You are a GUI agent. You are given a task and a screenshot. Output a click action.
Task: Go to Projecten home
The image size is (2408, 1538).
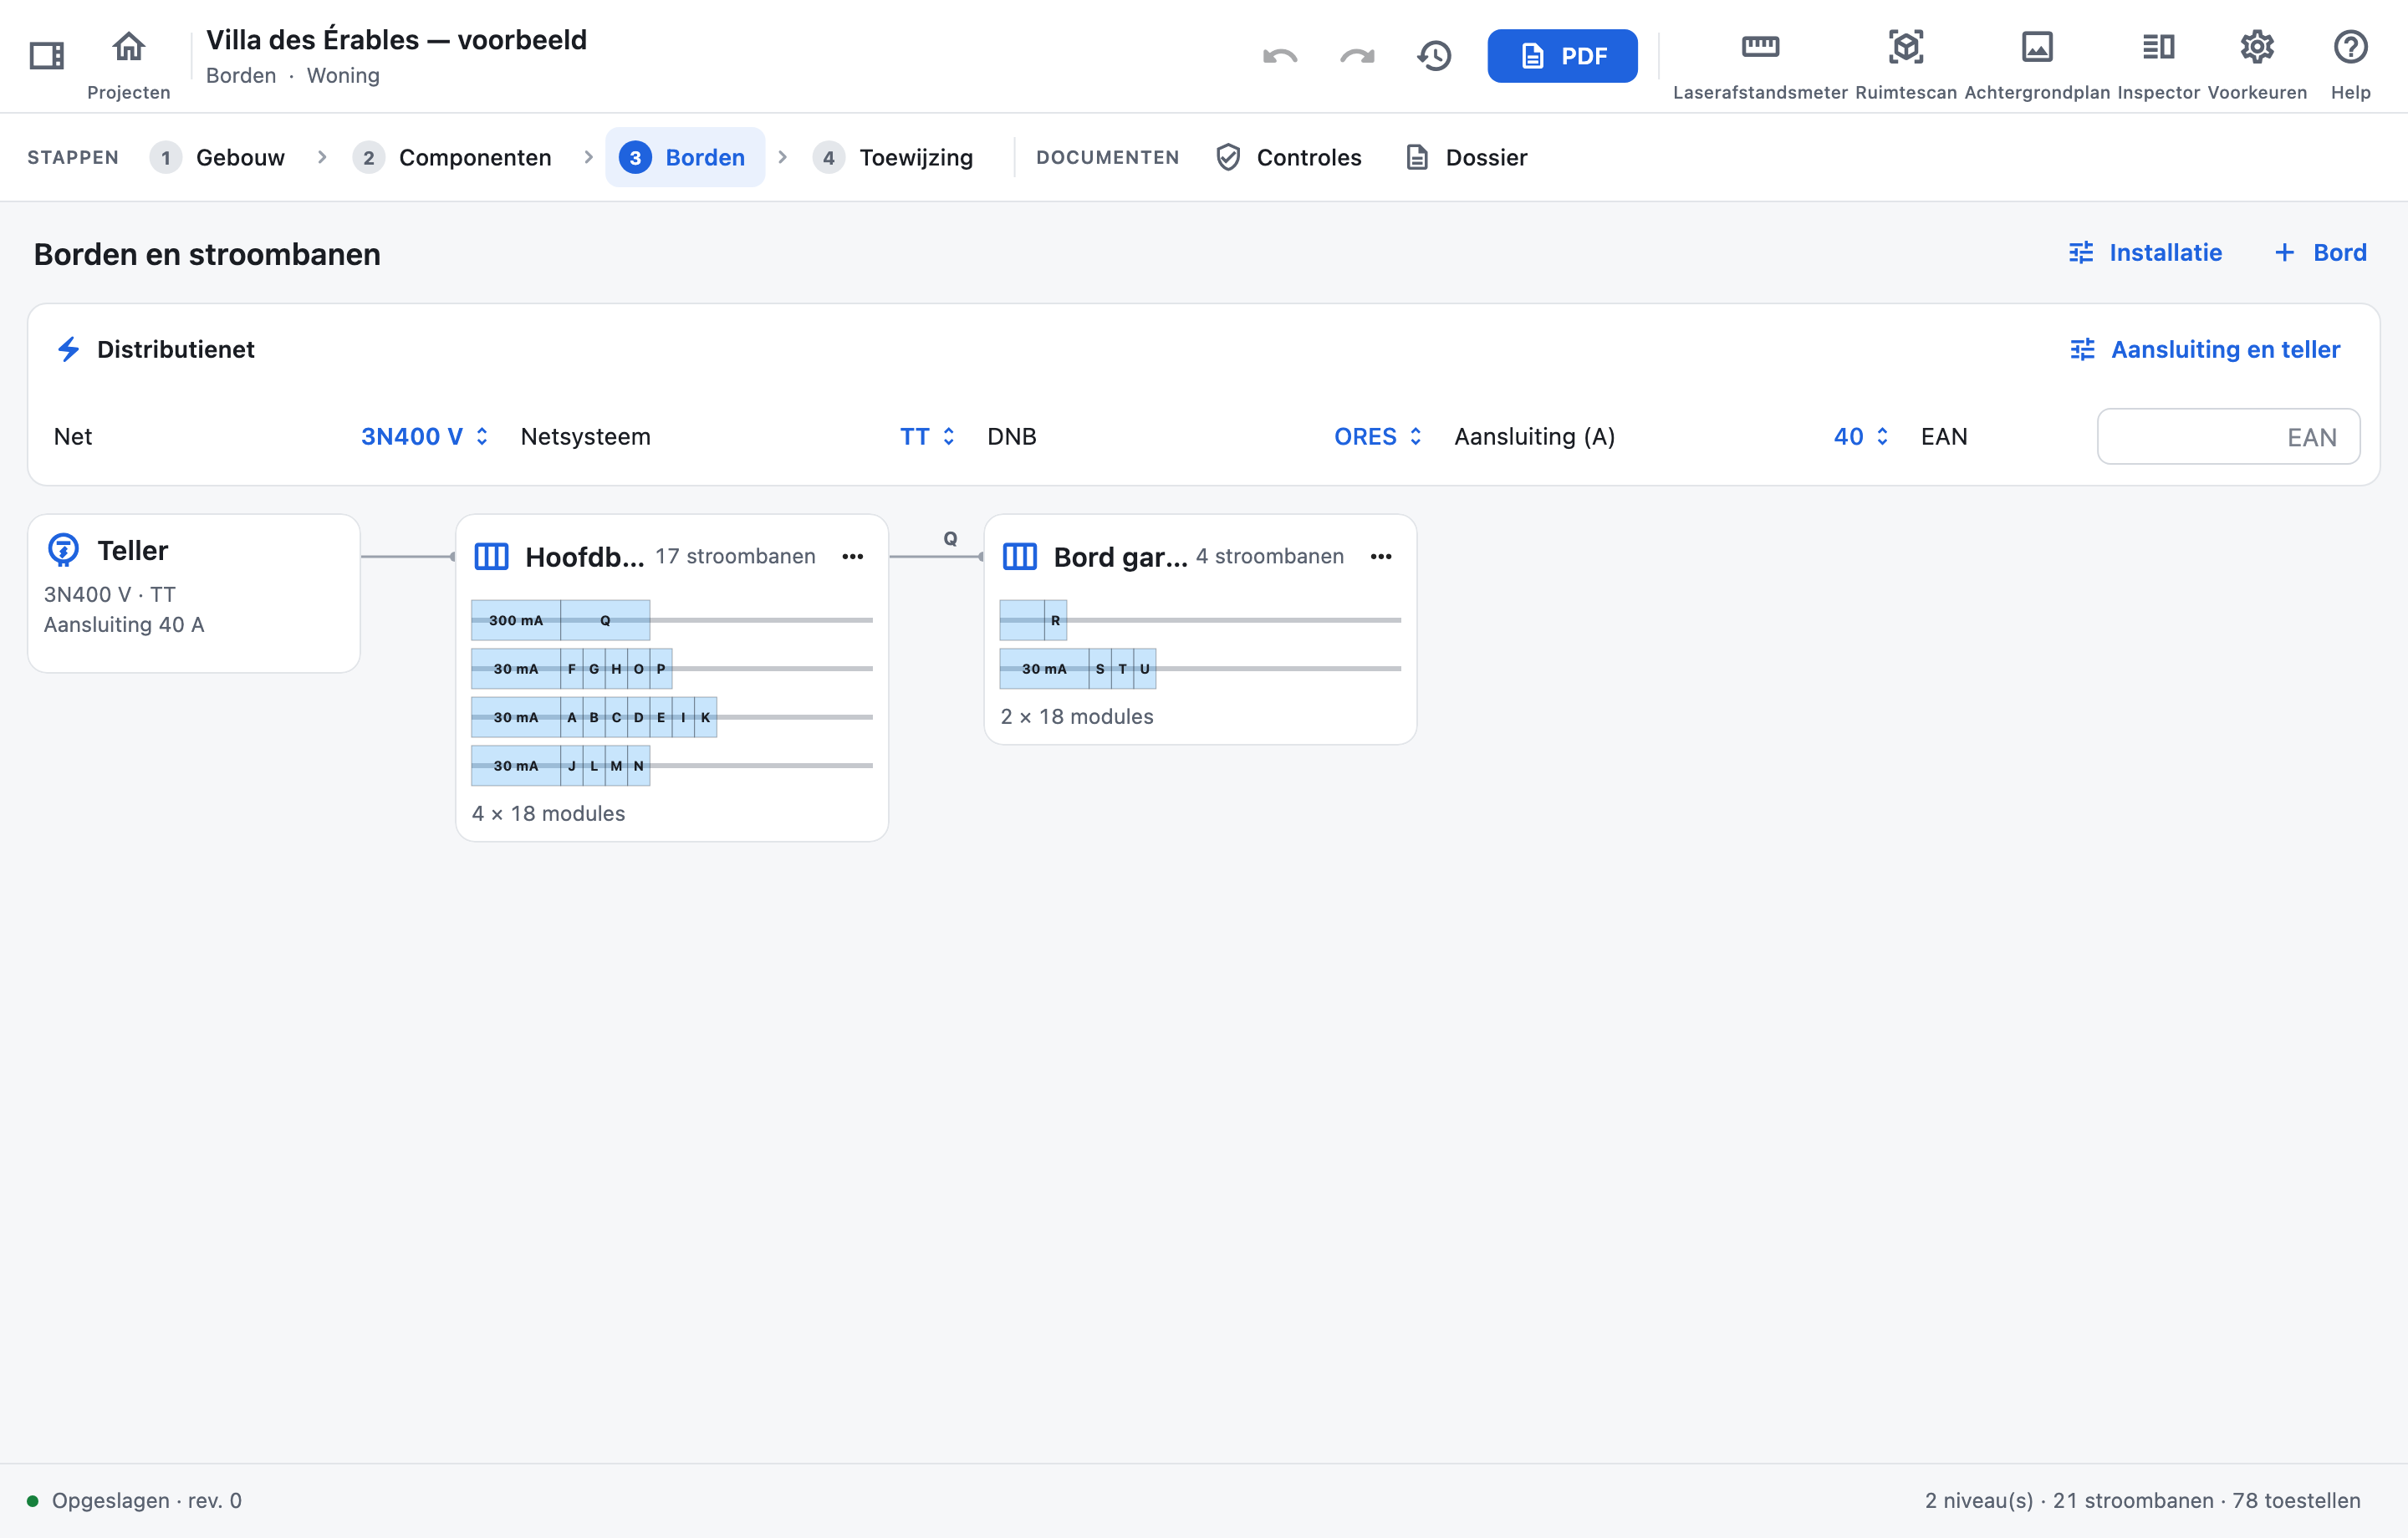point(128,64)
